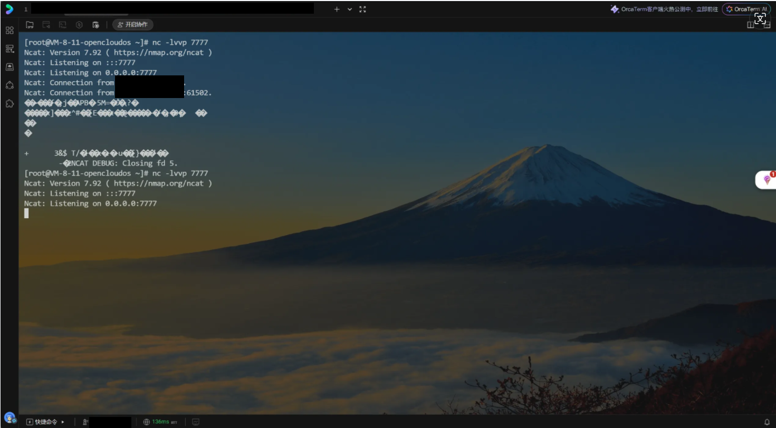
Task: Click the terminal cursor block
Action: [x=26, y=213]
